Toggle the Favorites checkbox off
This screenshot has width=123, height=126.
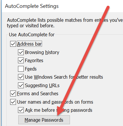pos(21,60)
